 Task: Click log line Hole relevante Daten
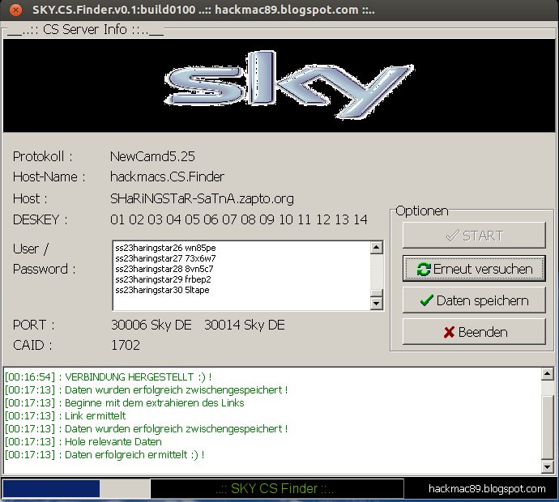click(x=83, y=442)
